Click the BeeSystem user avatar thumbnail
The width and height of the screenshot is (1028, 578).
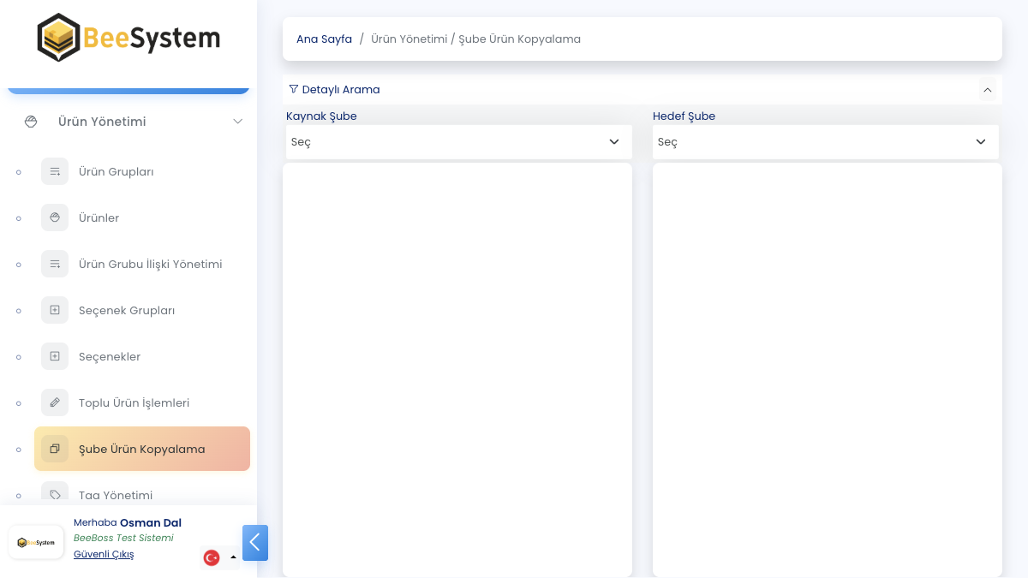pos(36,542)
